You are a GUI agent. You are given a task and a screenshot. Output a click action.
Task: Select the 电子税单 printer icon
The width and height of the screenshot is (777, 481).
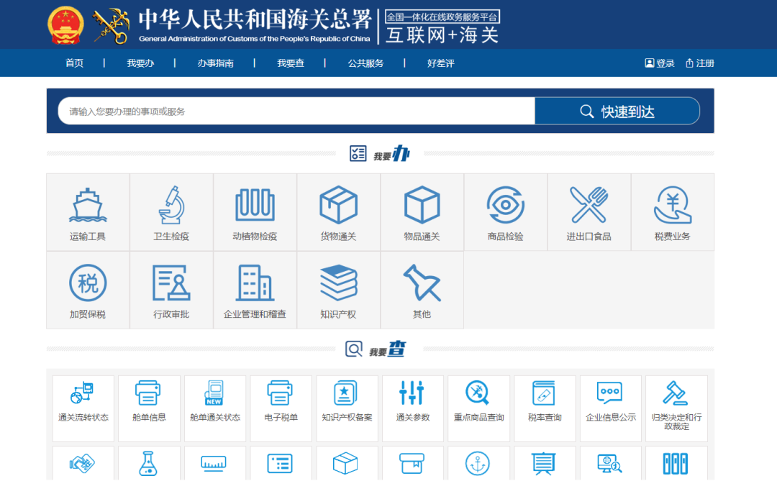[x=280, y=393]
